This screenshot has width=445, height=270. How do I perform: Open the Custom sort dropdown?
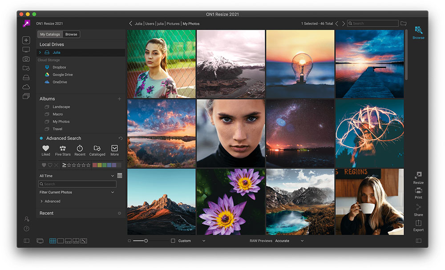(x=191, y=241)
